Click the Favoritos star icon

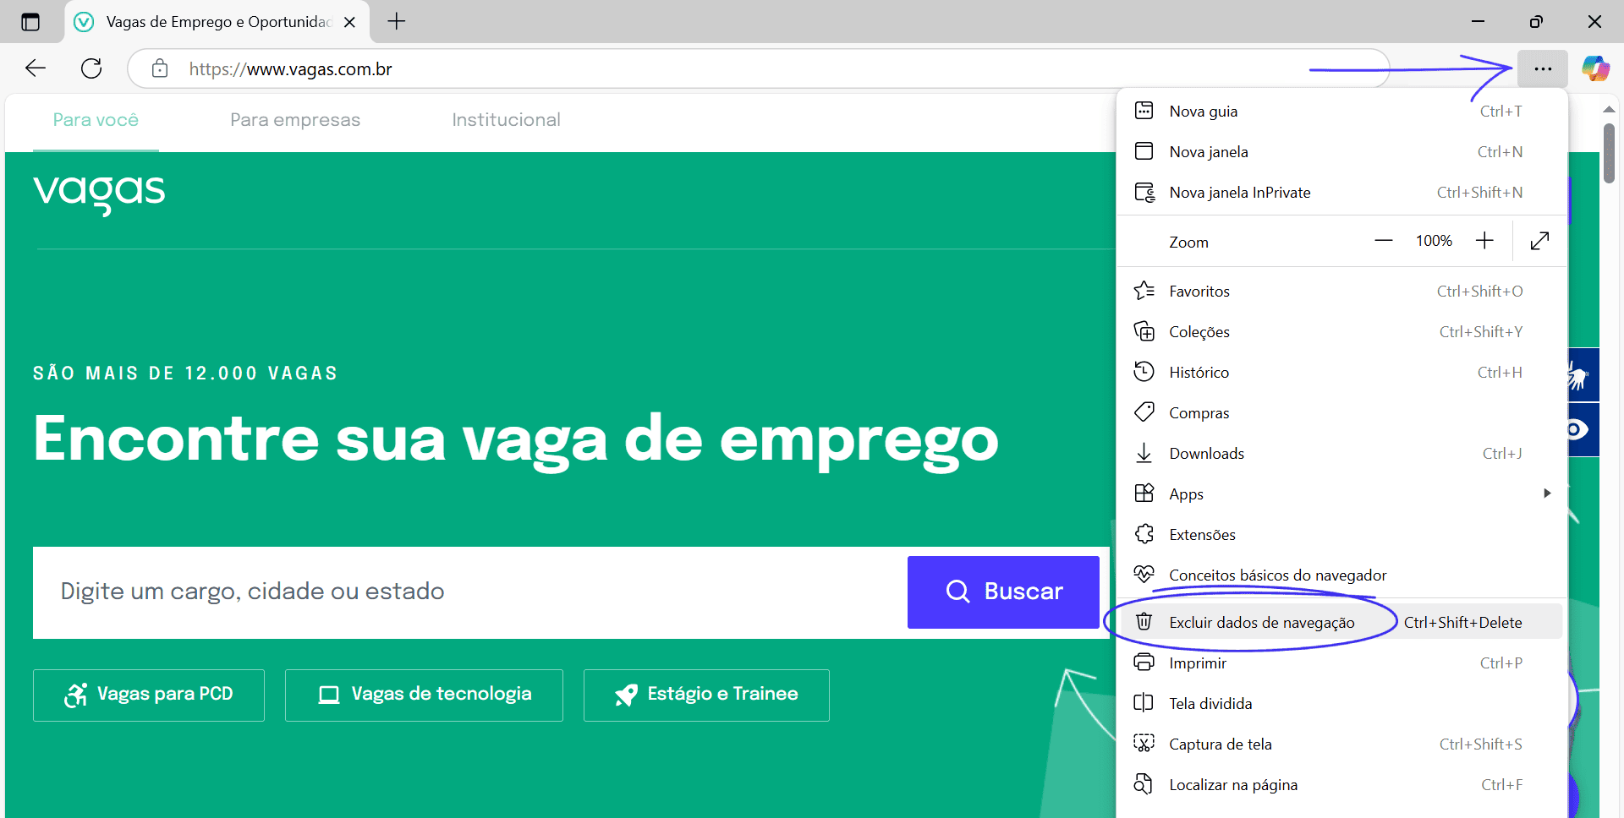pos(1144,291)
